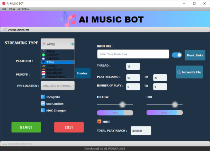The image size is (210, 151).
Task: Click the FOLLOW slider handle
Action: coord(122,105)
